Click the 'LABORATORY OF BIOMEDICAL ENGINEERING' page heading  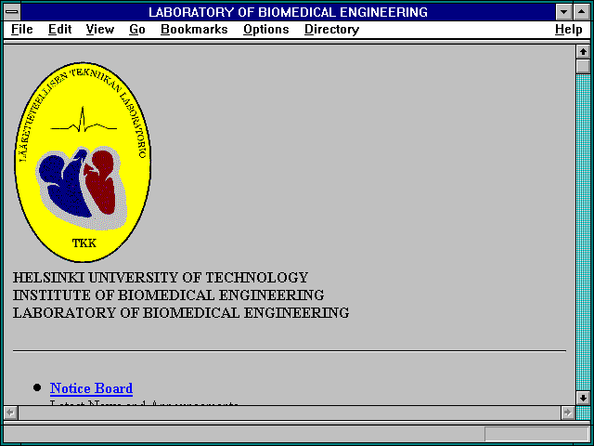(x=181, y=313)
